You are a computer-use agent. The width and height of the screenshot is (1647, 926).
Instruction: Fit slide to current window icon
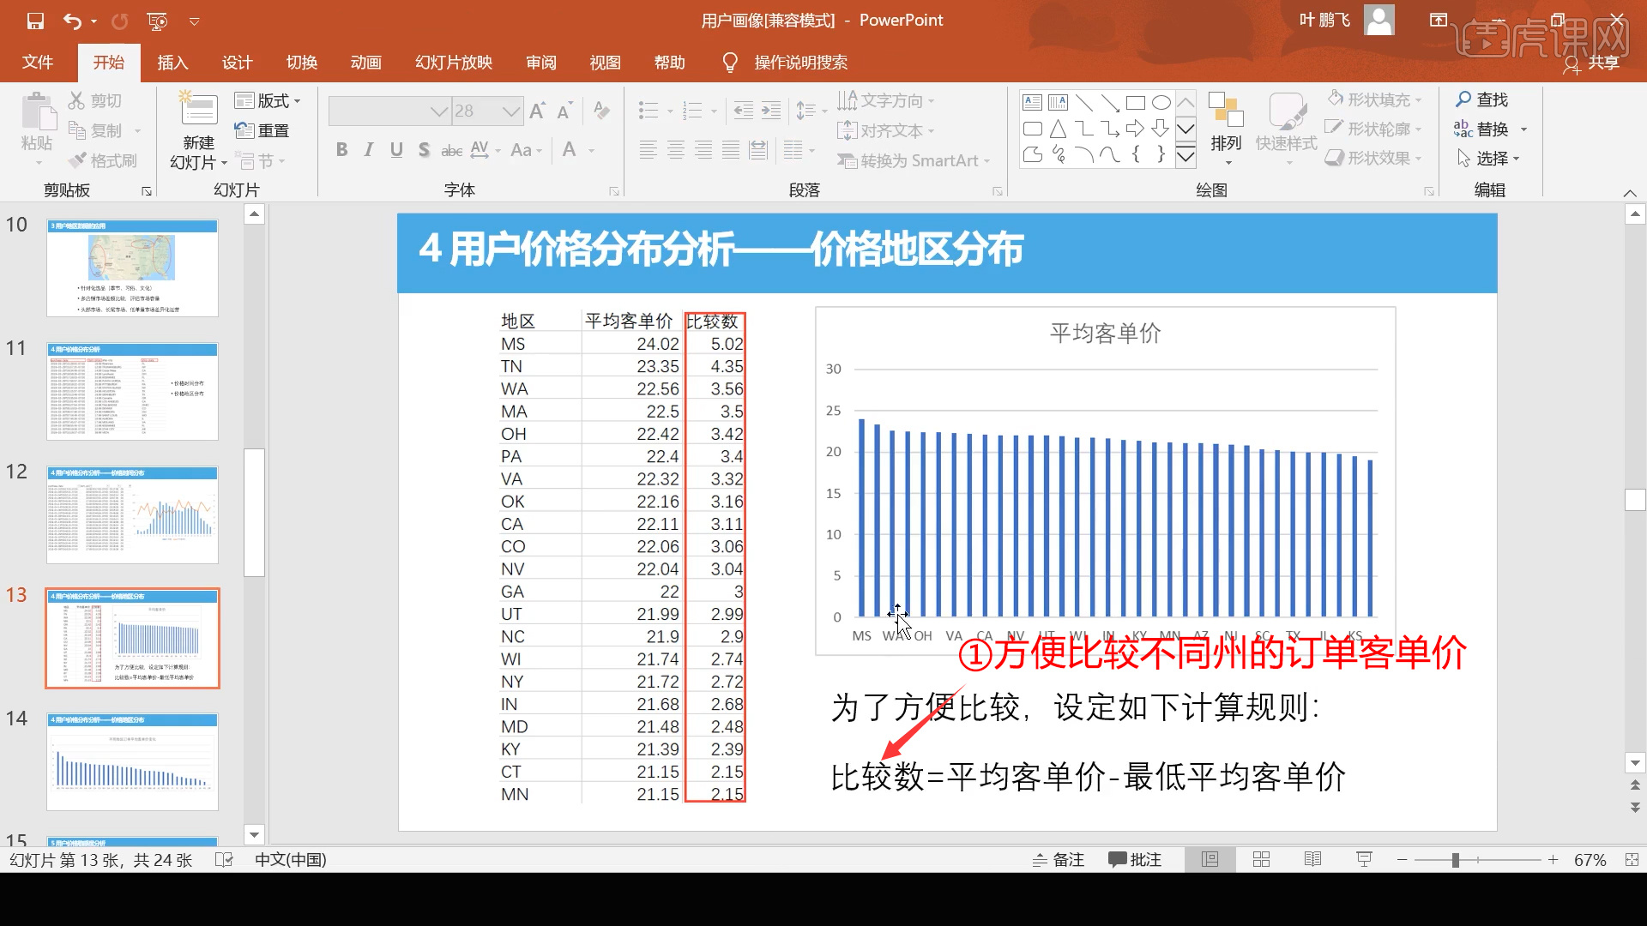[1632, 860]
